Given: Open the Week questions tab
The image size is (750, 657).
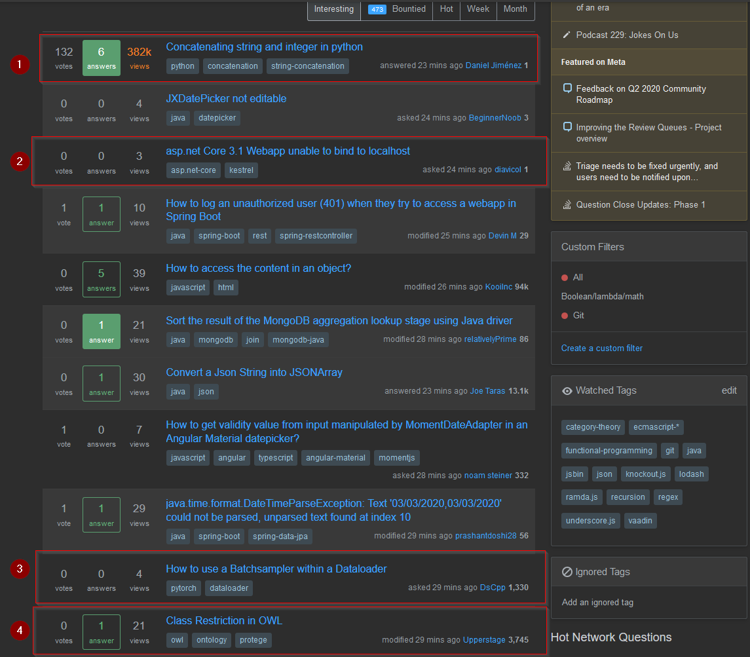Looking at the screenshot, I should click(478, 9).
